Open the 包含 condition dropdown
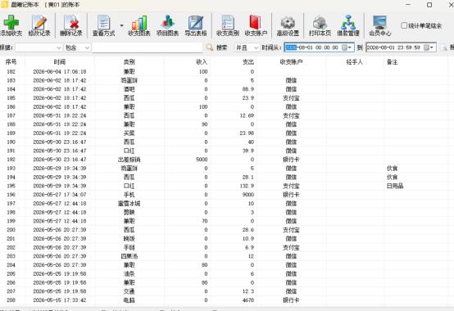Viewport: 454px width, 311px height. tap(87, 47)
